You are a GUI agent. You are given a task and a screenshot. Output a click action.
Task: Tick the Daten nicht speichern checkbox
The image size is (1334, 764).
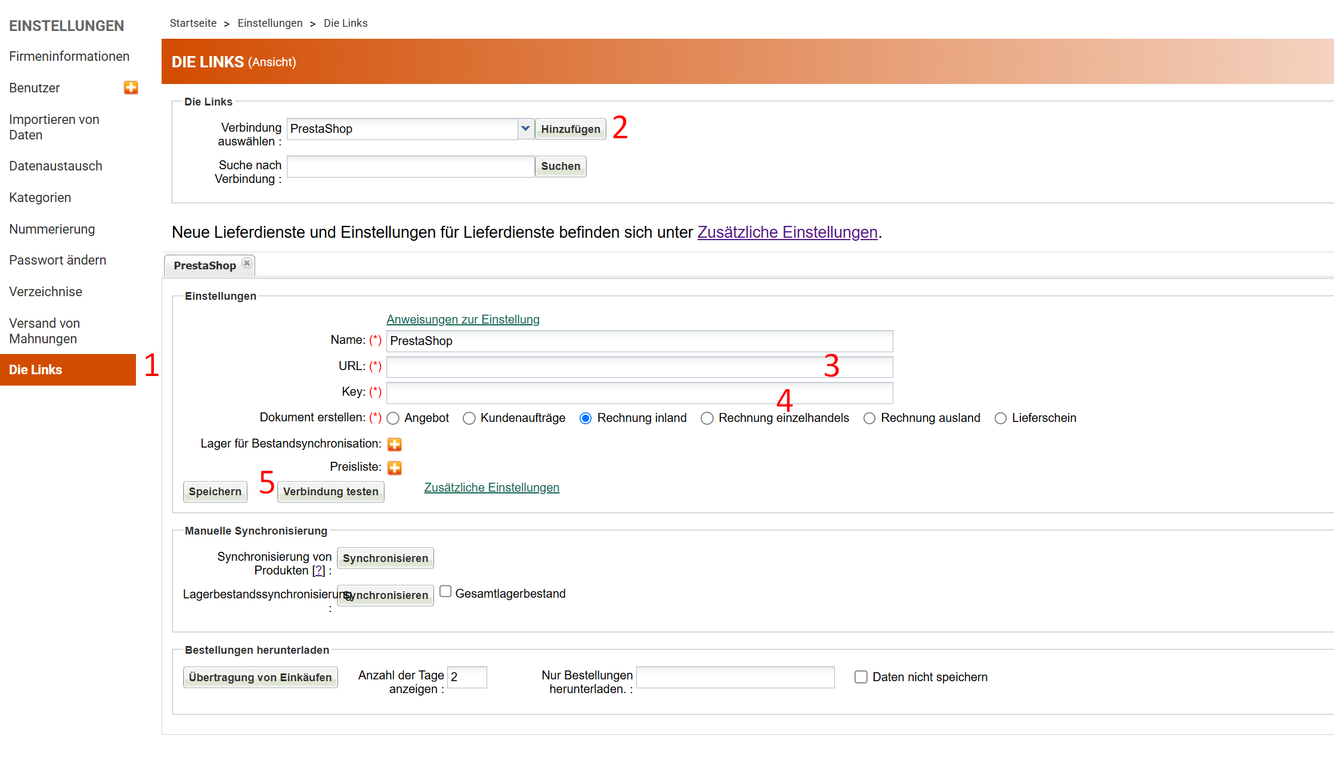pyautogui.click(x=861, y=677)
